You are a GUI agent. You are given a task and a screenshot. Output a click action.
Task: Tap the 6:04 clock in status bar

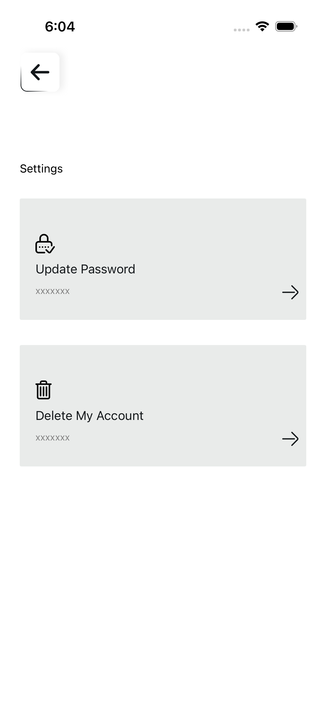(x=60, y=26)
